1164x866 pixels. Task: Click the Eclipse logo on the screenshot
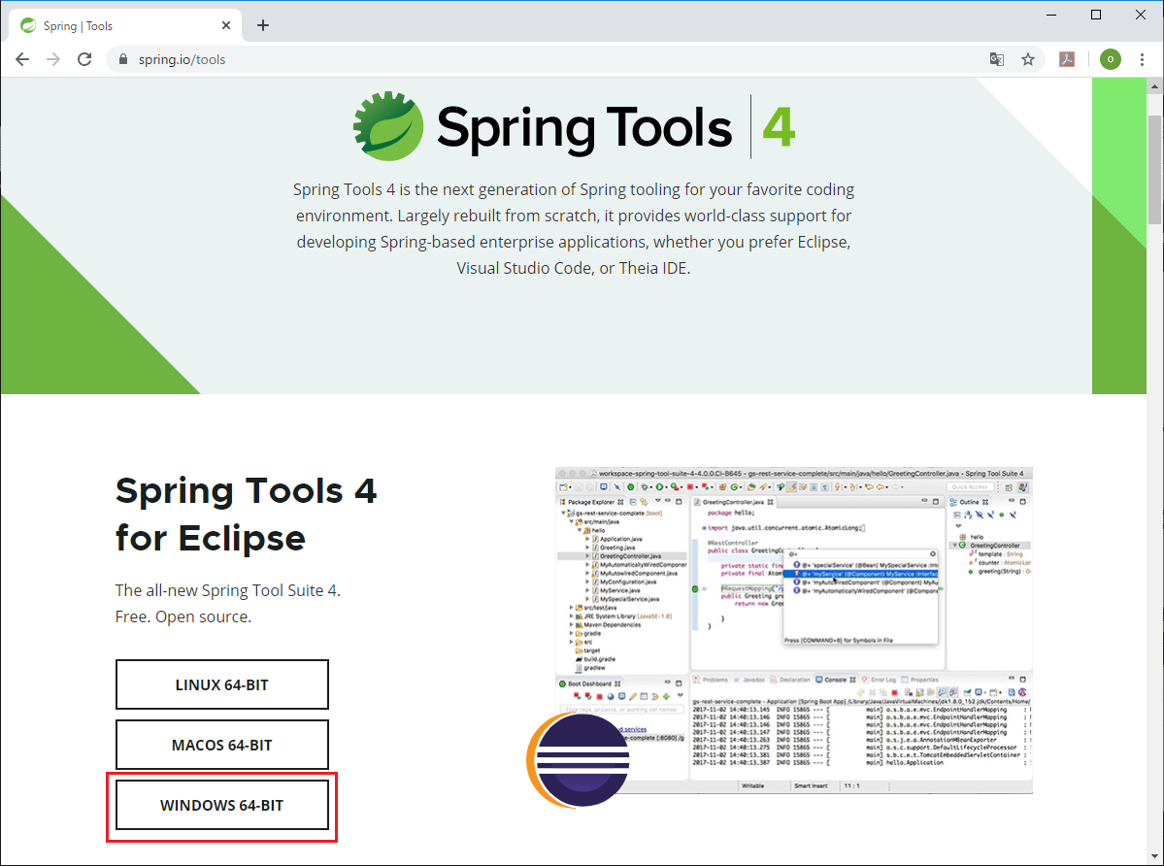(x=579, y=760)
